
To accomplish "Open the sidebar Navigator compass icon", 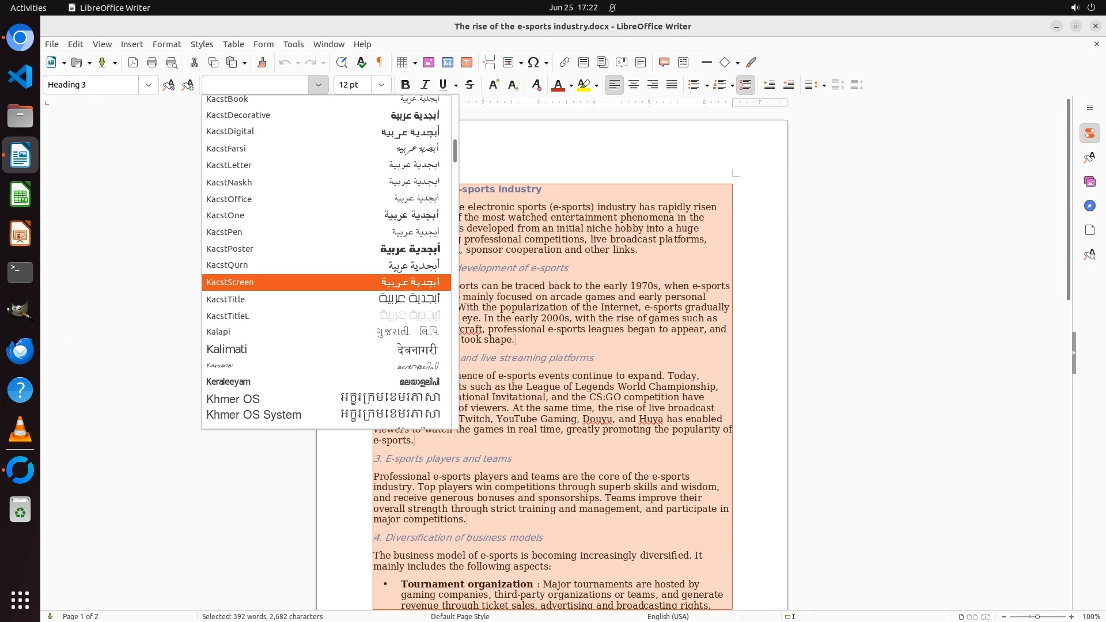I will (1089, 206).
